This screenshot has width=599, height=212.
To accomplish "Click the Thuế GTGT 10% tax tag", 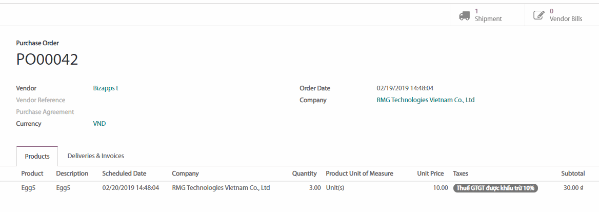I will tap(495, 188).
